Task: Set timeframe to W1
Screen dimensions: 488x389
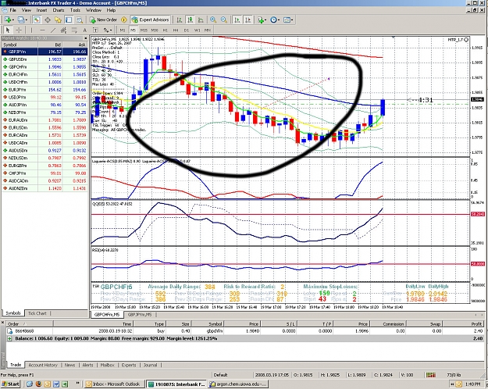Action: [x=197, y=30]
